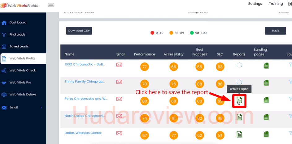The image size is (292, 144).
Task: Create a report for Perez Chiropractic
Action: [x=239, y=100]
